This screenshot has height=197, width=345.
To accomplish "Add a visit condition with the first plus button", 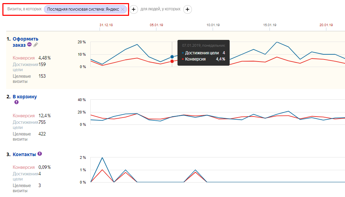I will 134,9.
